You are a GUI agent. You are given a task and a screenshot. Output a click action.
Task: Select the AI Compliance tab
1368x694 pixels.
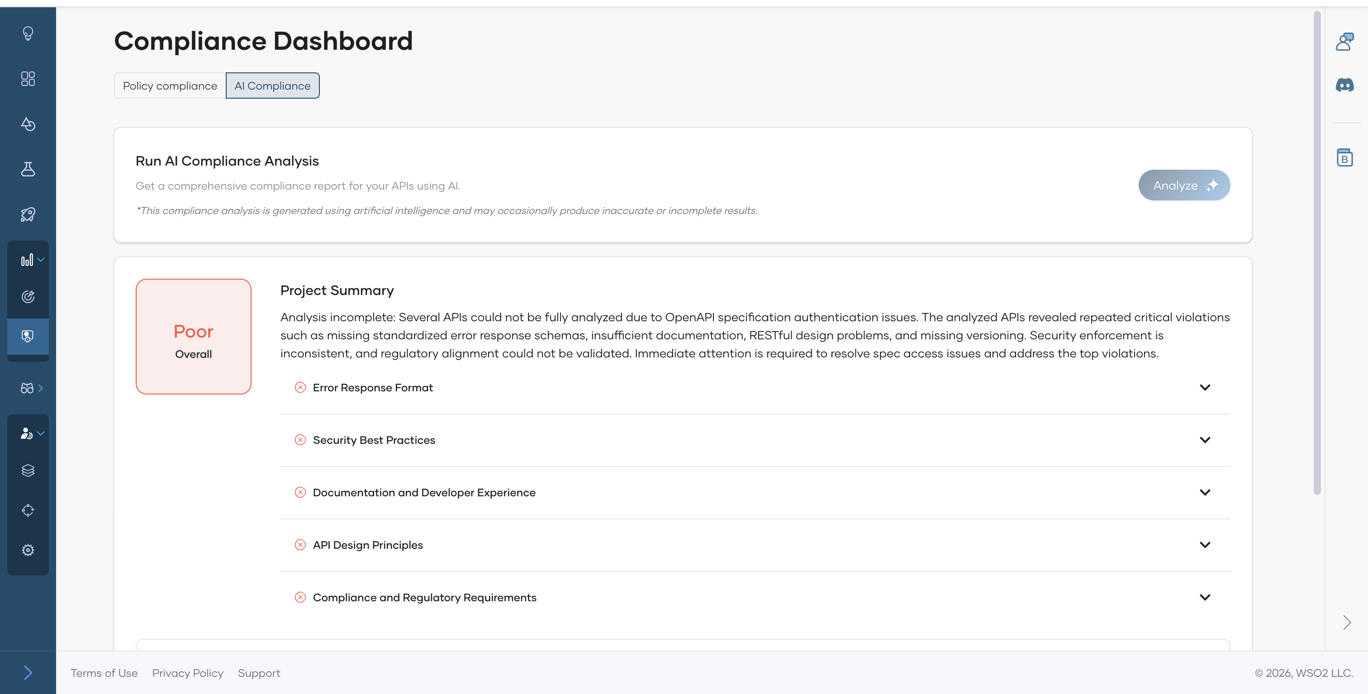tap(272, 86)
